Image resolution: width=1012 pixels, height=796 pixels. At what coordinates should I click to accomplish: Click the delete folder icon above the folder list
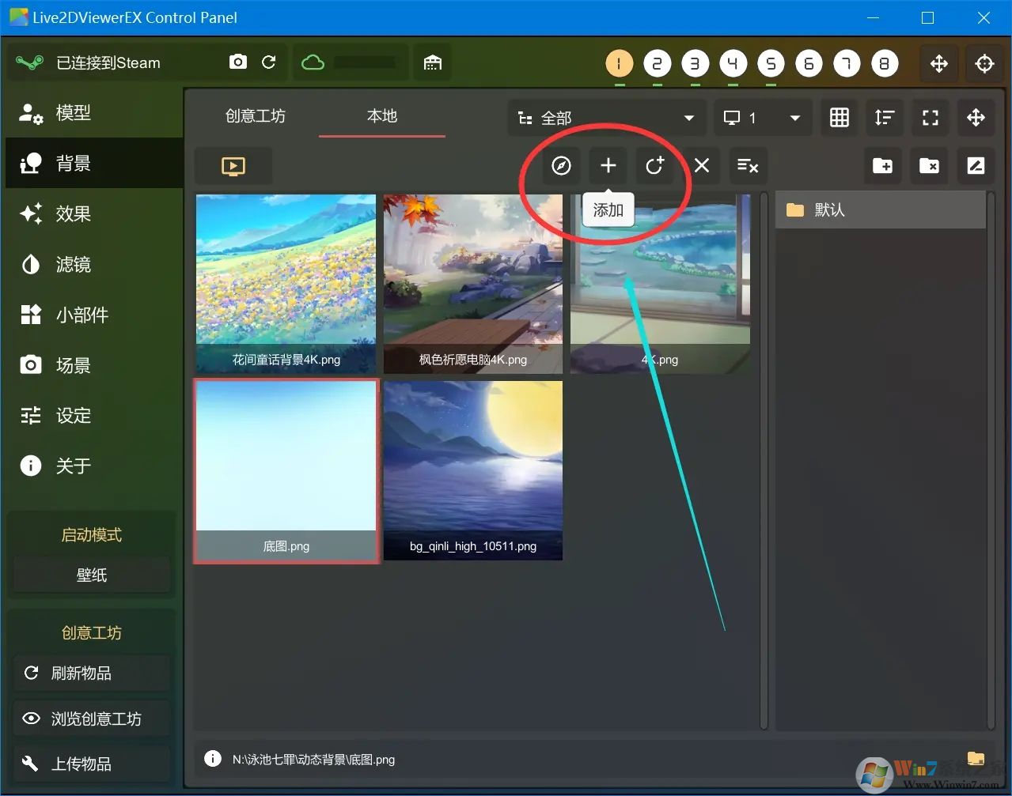[930, 166]
